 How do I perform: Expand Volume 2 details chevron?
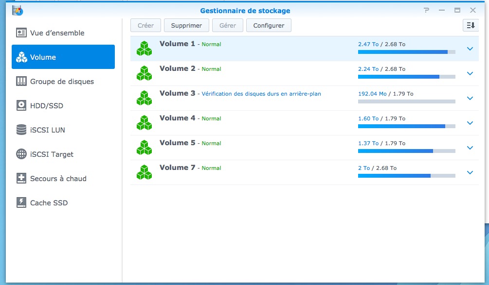click(x=470, y=73)
